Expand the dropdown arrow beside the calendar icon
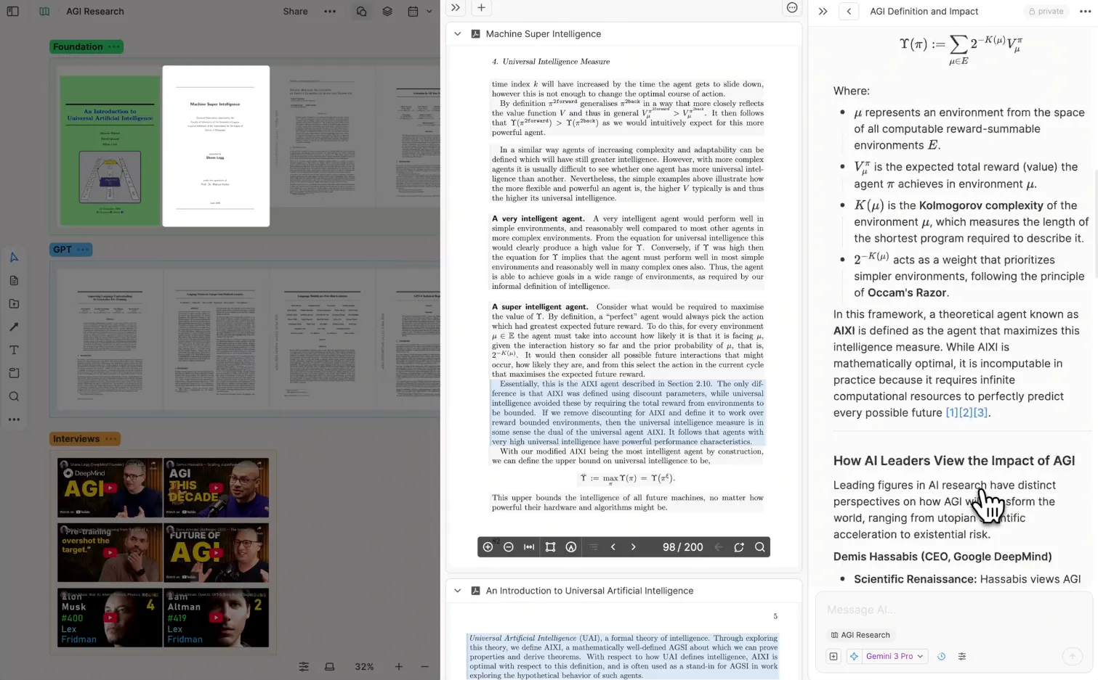The width and height of the screenshot is (1098, 680). pos(429,12)
